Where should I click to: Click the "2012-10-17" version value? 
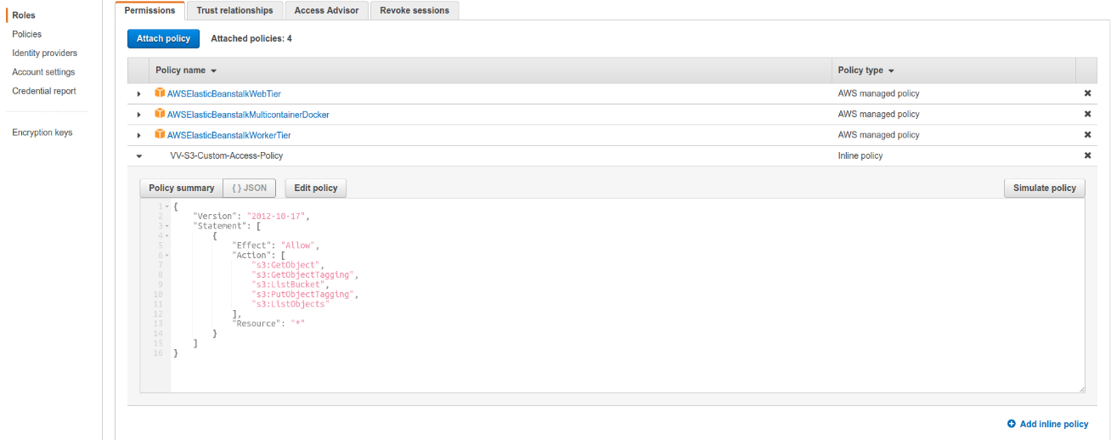click(x=278, y=216)
